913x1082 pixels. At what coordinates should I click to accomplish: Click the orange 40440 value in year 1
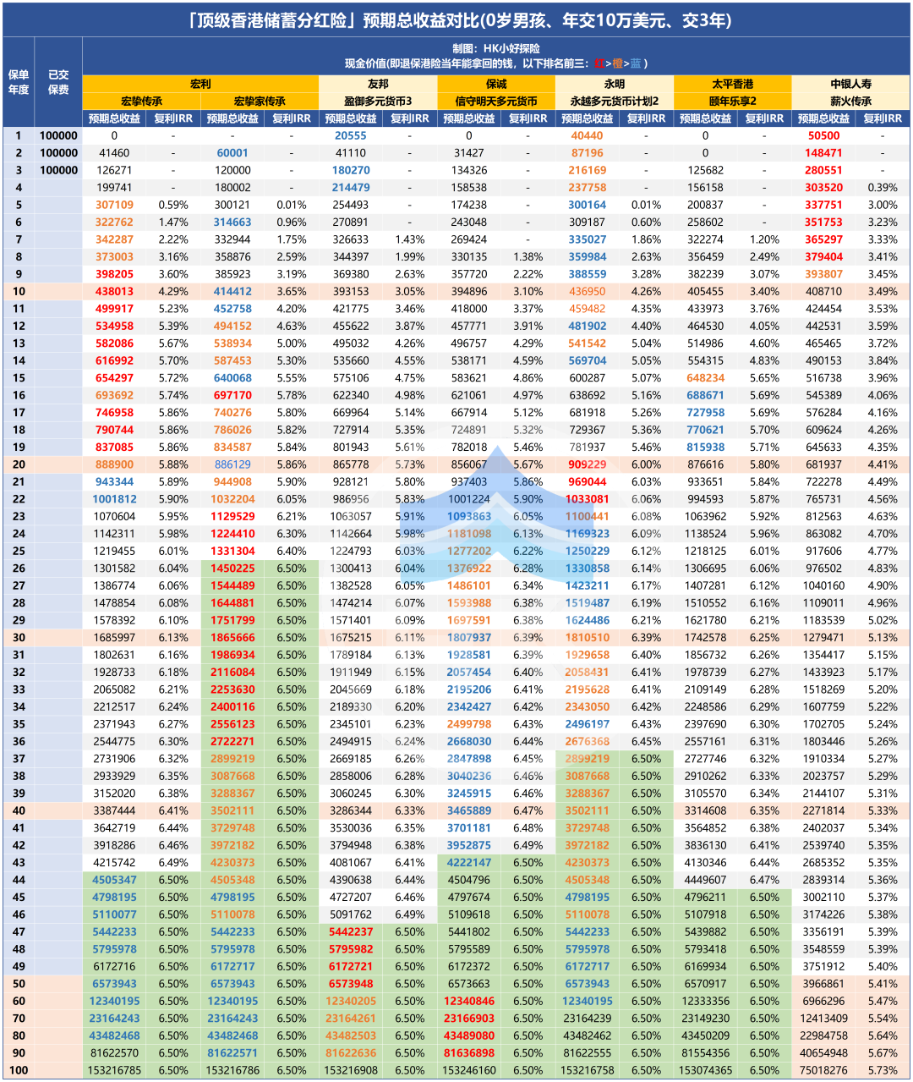[x=587, y=135]
